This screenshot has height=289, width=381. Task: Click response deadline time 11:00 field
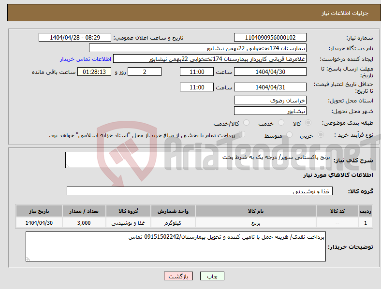point(197,72)
